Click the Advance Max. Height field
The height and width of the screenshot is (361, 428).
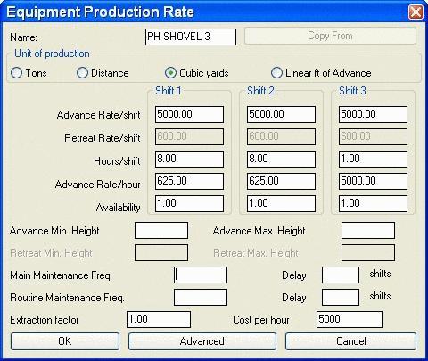(368, 230)
